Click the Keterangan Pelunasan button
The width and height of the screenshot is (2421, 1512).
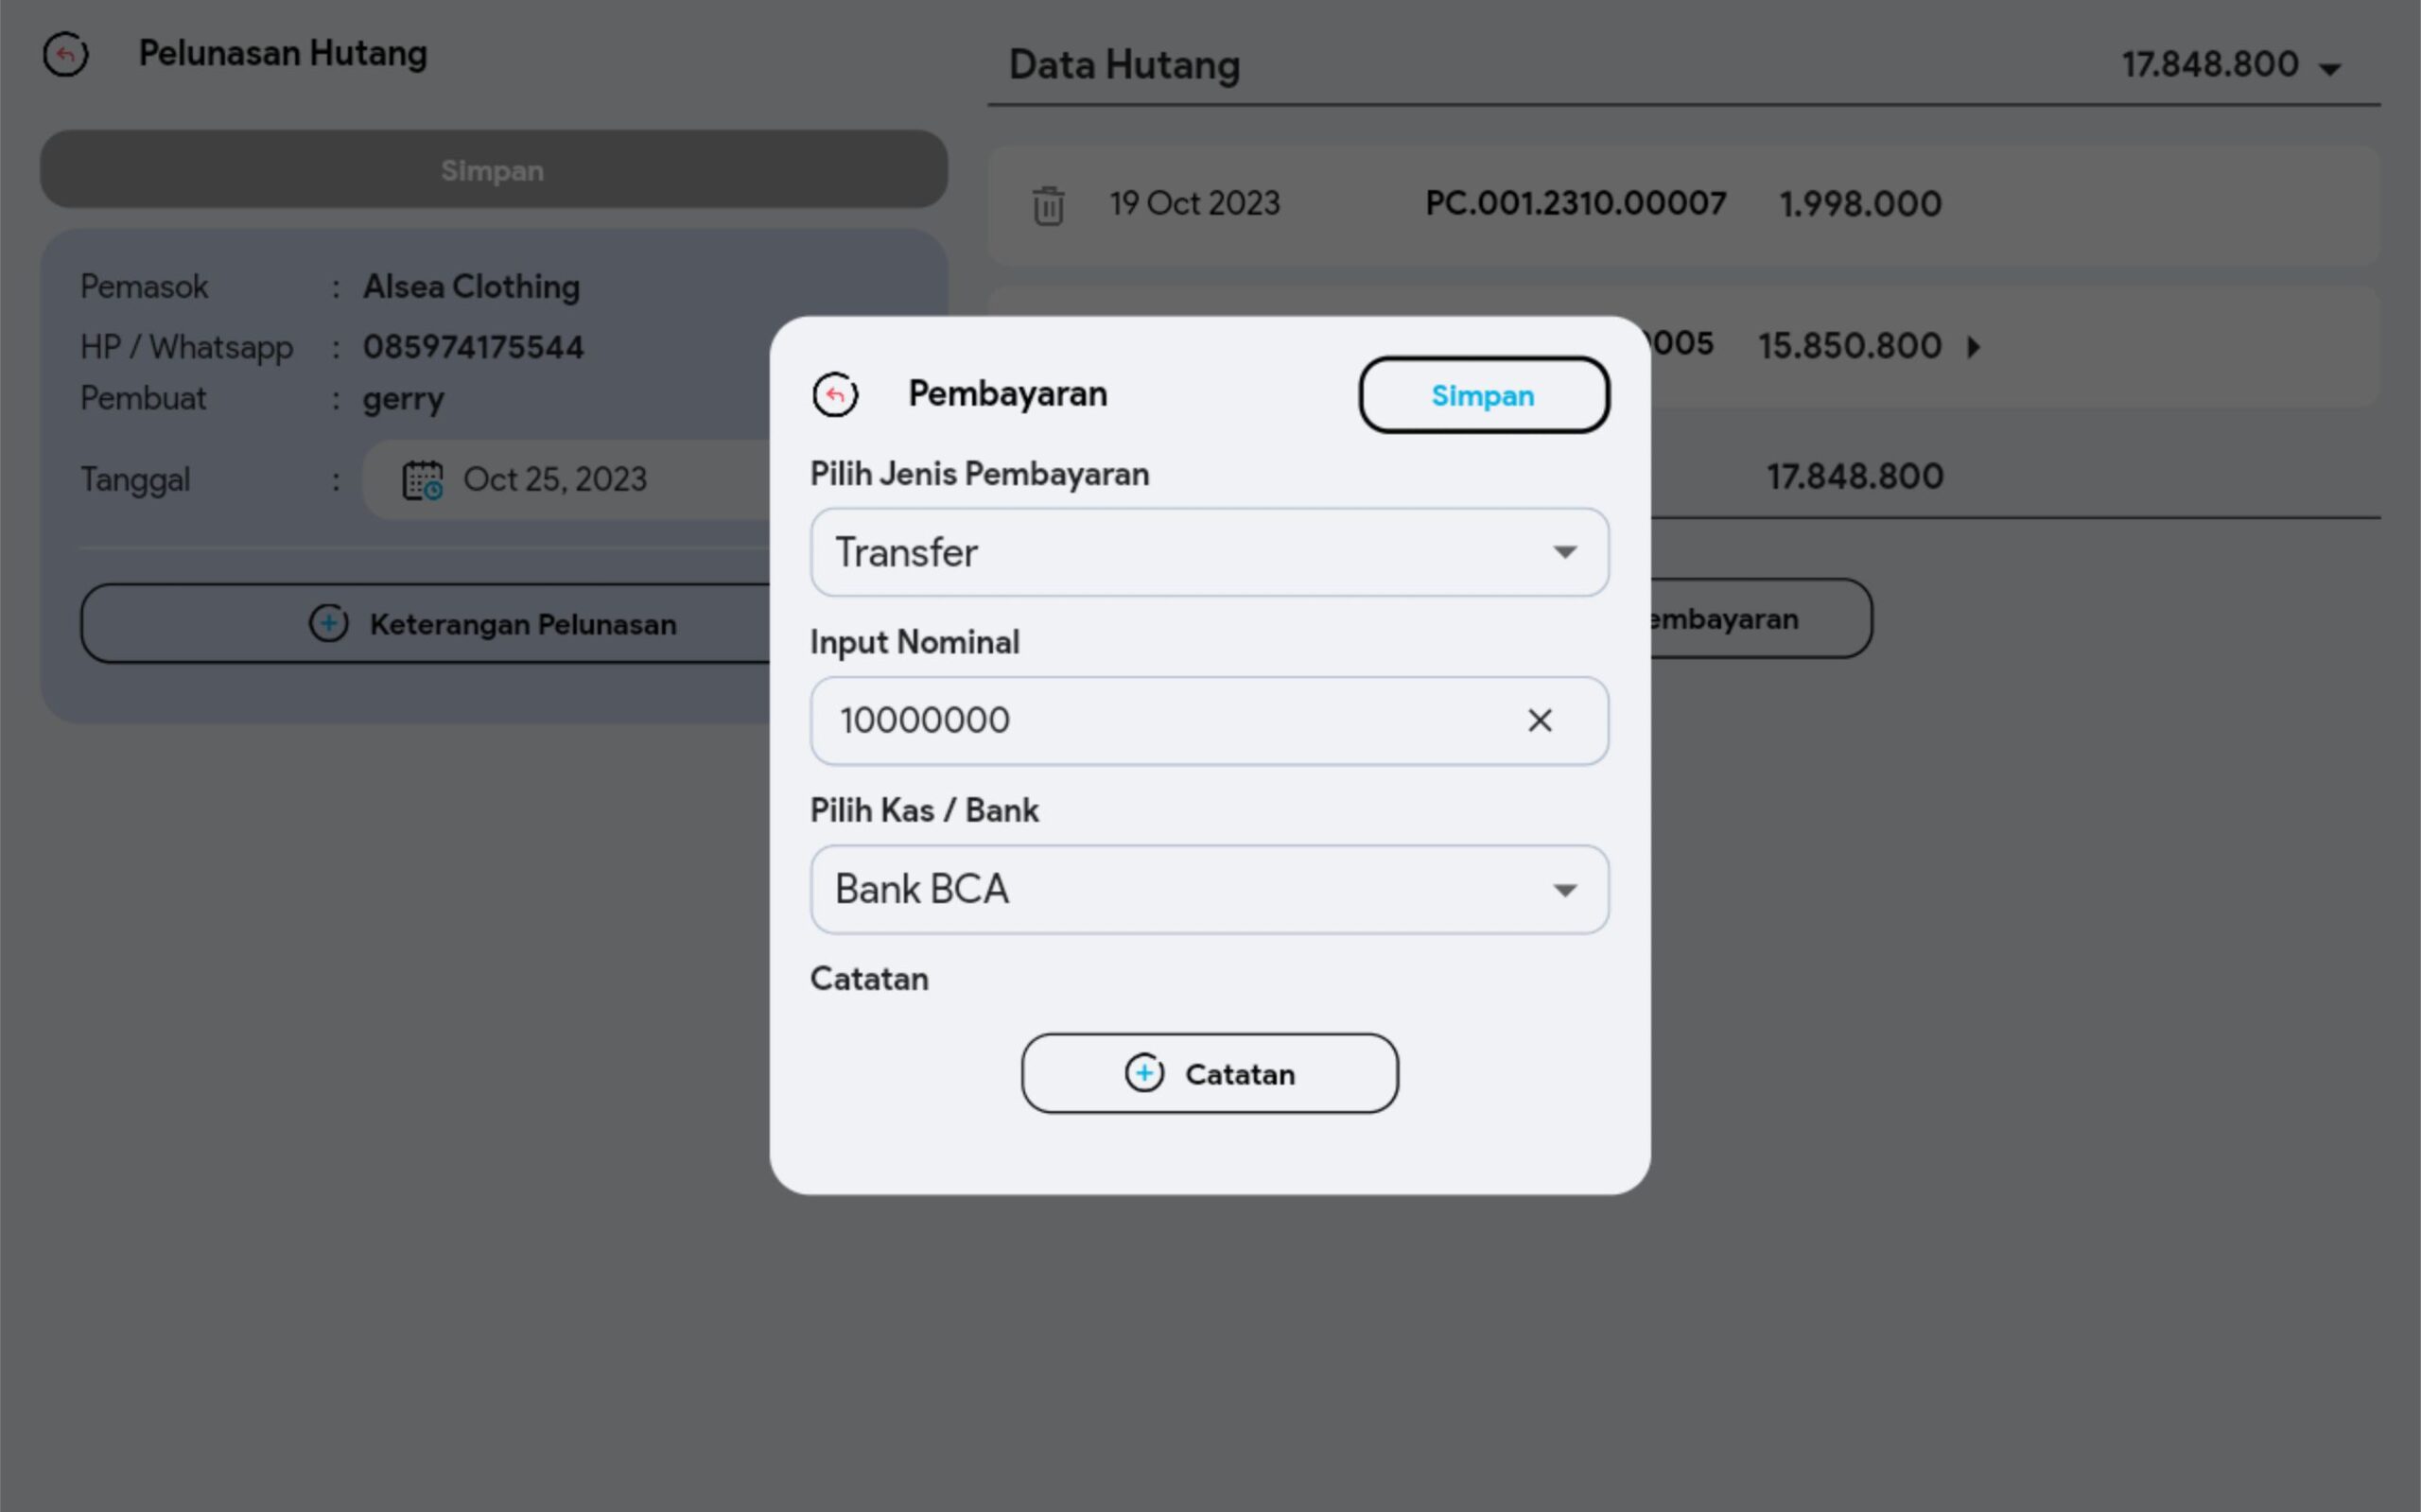point(522,624)
